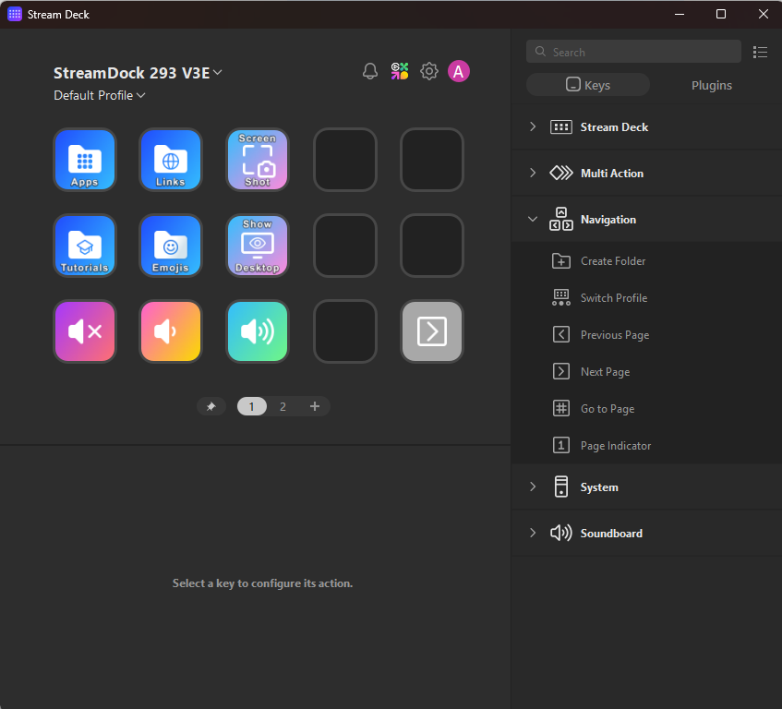Open the notifications bell

(x=370, y=71)
